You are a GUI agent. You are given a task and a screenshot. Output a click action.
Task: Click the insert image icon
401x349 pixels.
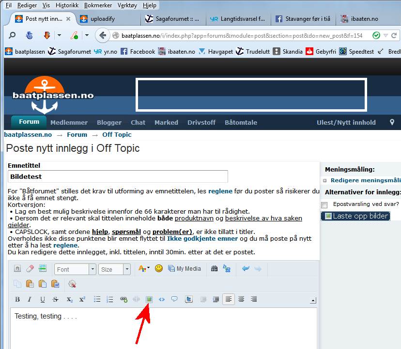pyautogui.click(x=149, y=299)
